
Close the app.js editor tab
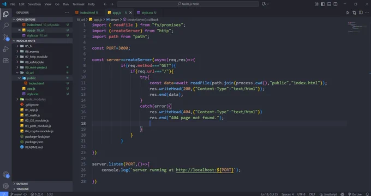coord(130,13)
